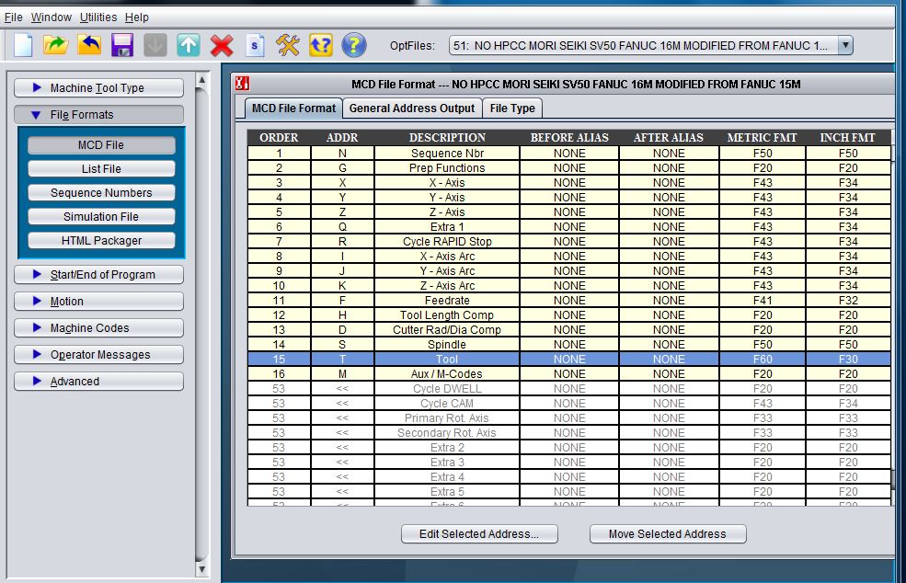Open the File menu
906x583 pixels.
point(13,17)
